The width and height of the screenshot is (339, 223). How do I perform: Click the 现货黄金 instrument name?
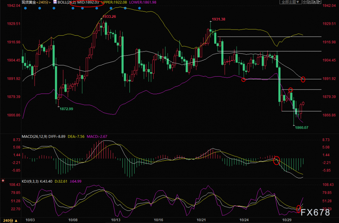tap(29, 2)
